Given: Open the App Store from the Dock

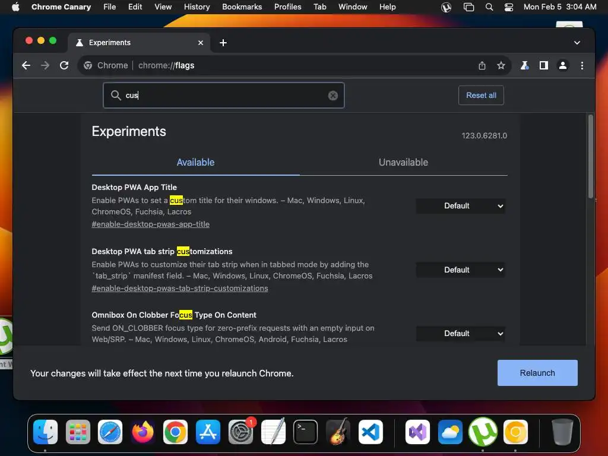Looking at the screenshot, I should 208,432.
